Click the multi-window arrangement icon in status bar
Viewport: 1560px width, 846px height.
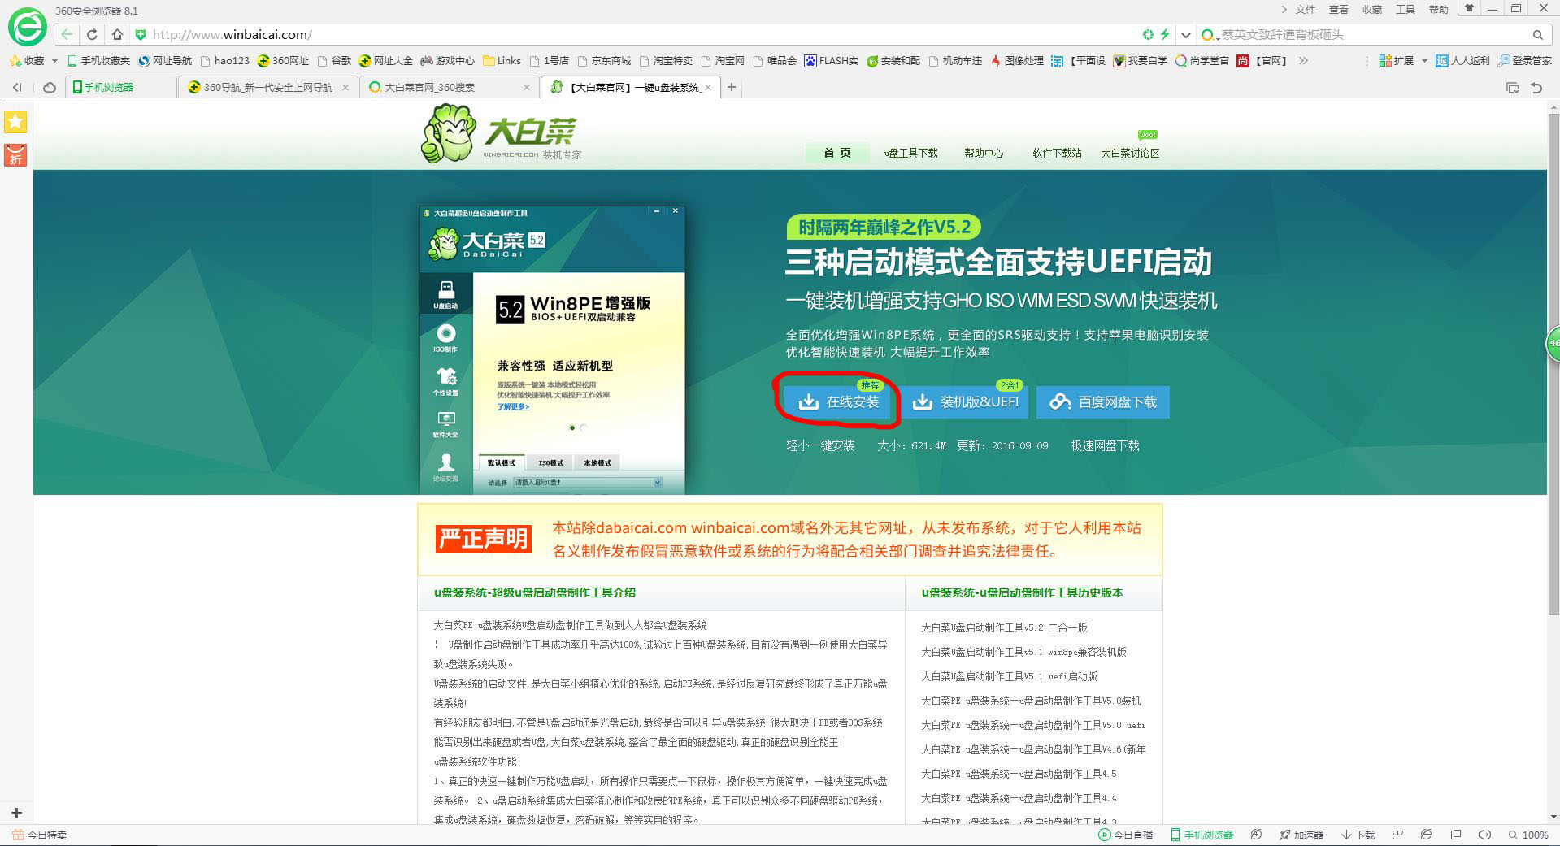[1455, 835]
